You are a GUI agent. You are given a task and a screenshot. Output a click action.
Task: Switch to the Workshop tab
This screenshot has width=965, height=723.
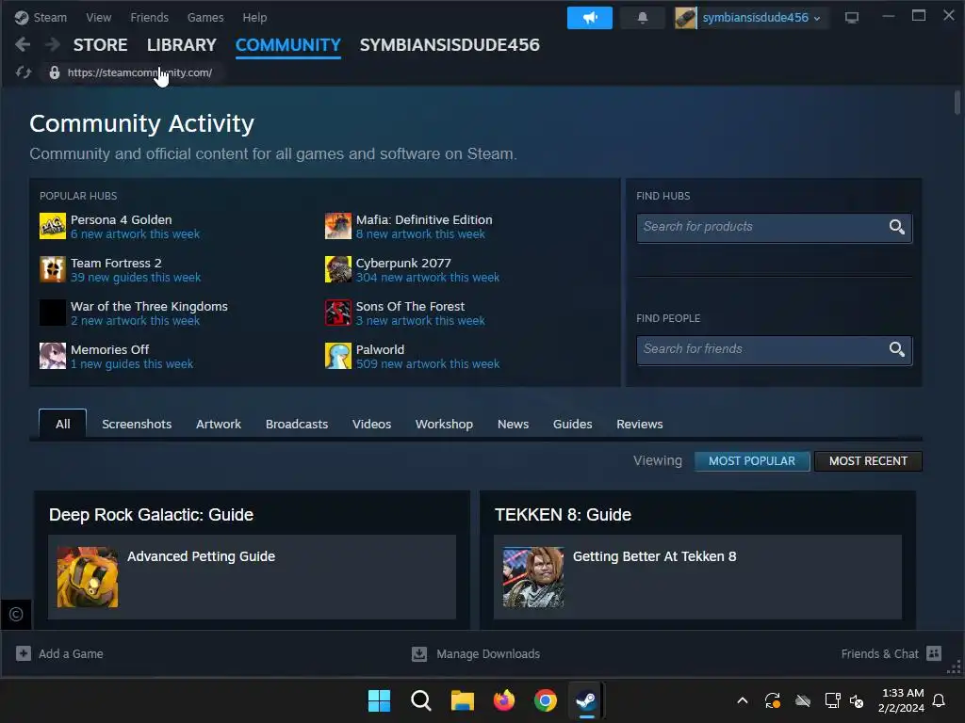445,424
